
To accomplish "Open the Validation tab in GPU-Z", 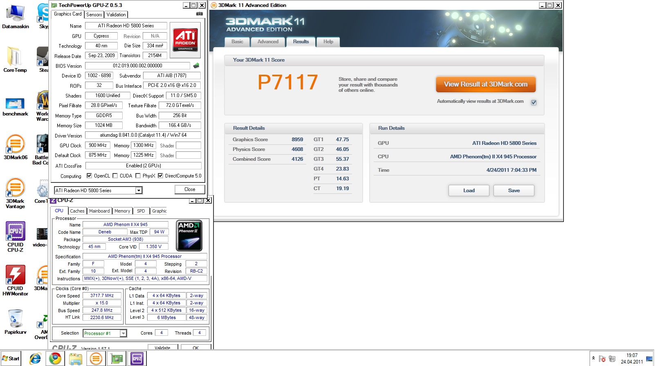I will (x=116, y=15).
